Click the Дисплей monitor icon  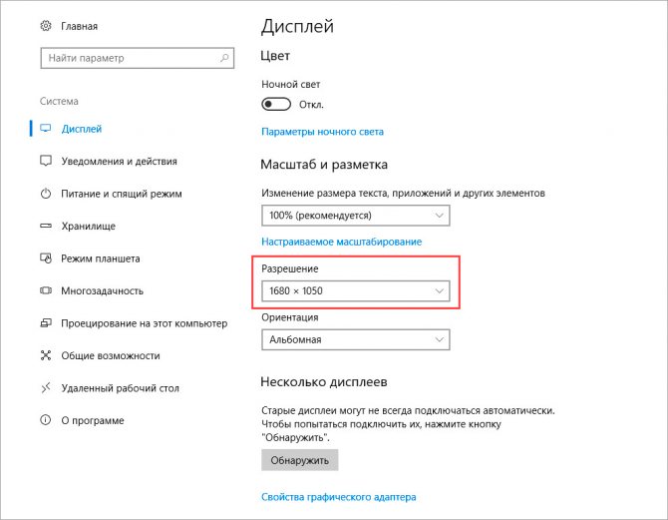pyautogui.click(x=46, y=129)
